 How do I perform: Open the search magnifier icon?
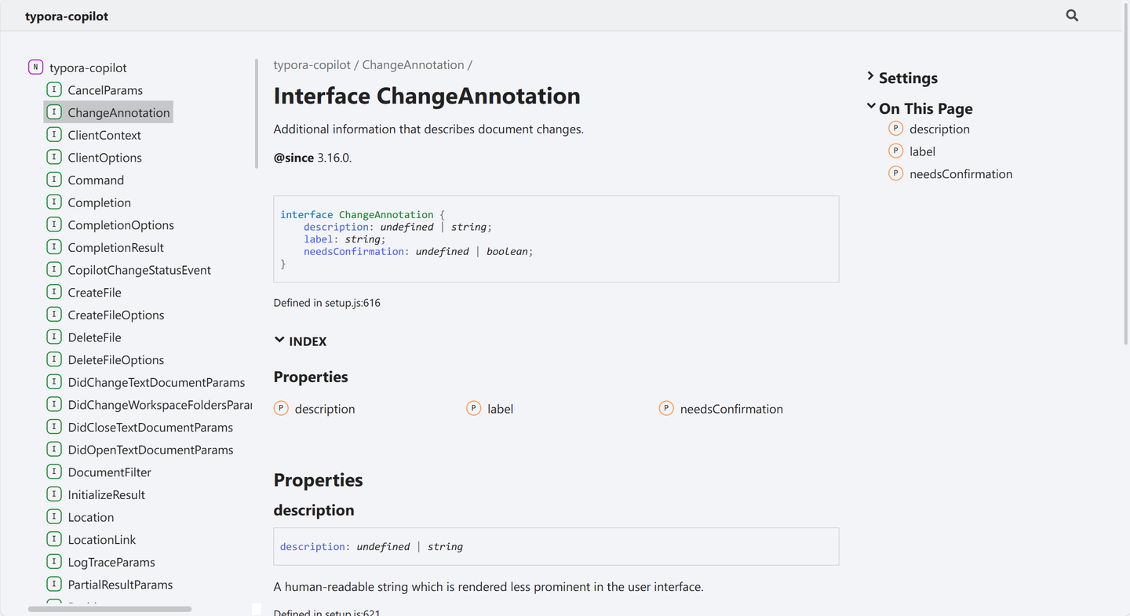coord(1072,15)
